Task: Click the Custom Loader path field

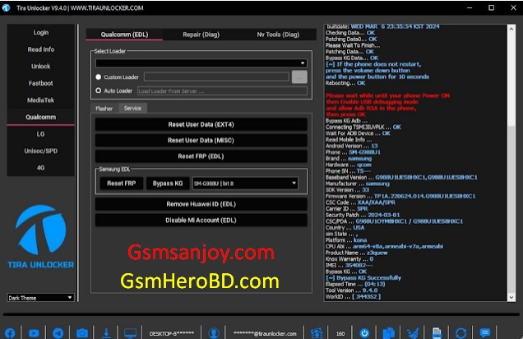Action: [x=216, y=77]
